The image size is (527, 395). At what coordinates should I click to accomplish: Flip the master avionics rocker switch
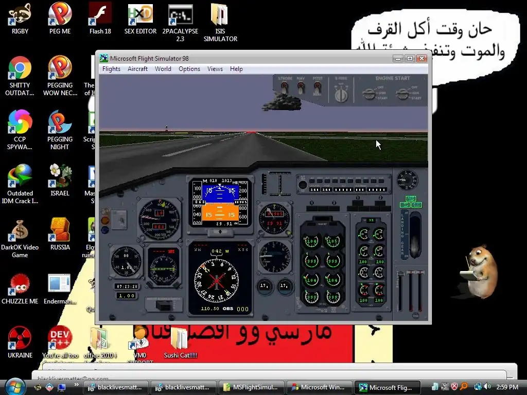164,306
